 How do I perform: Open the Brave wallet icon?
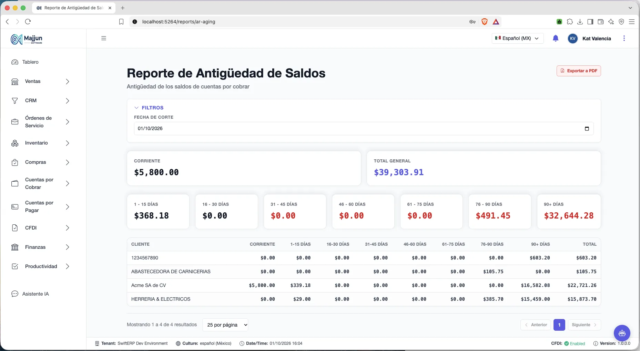pos(601,22)
